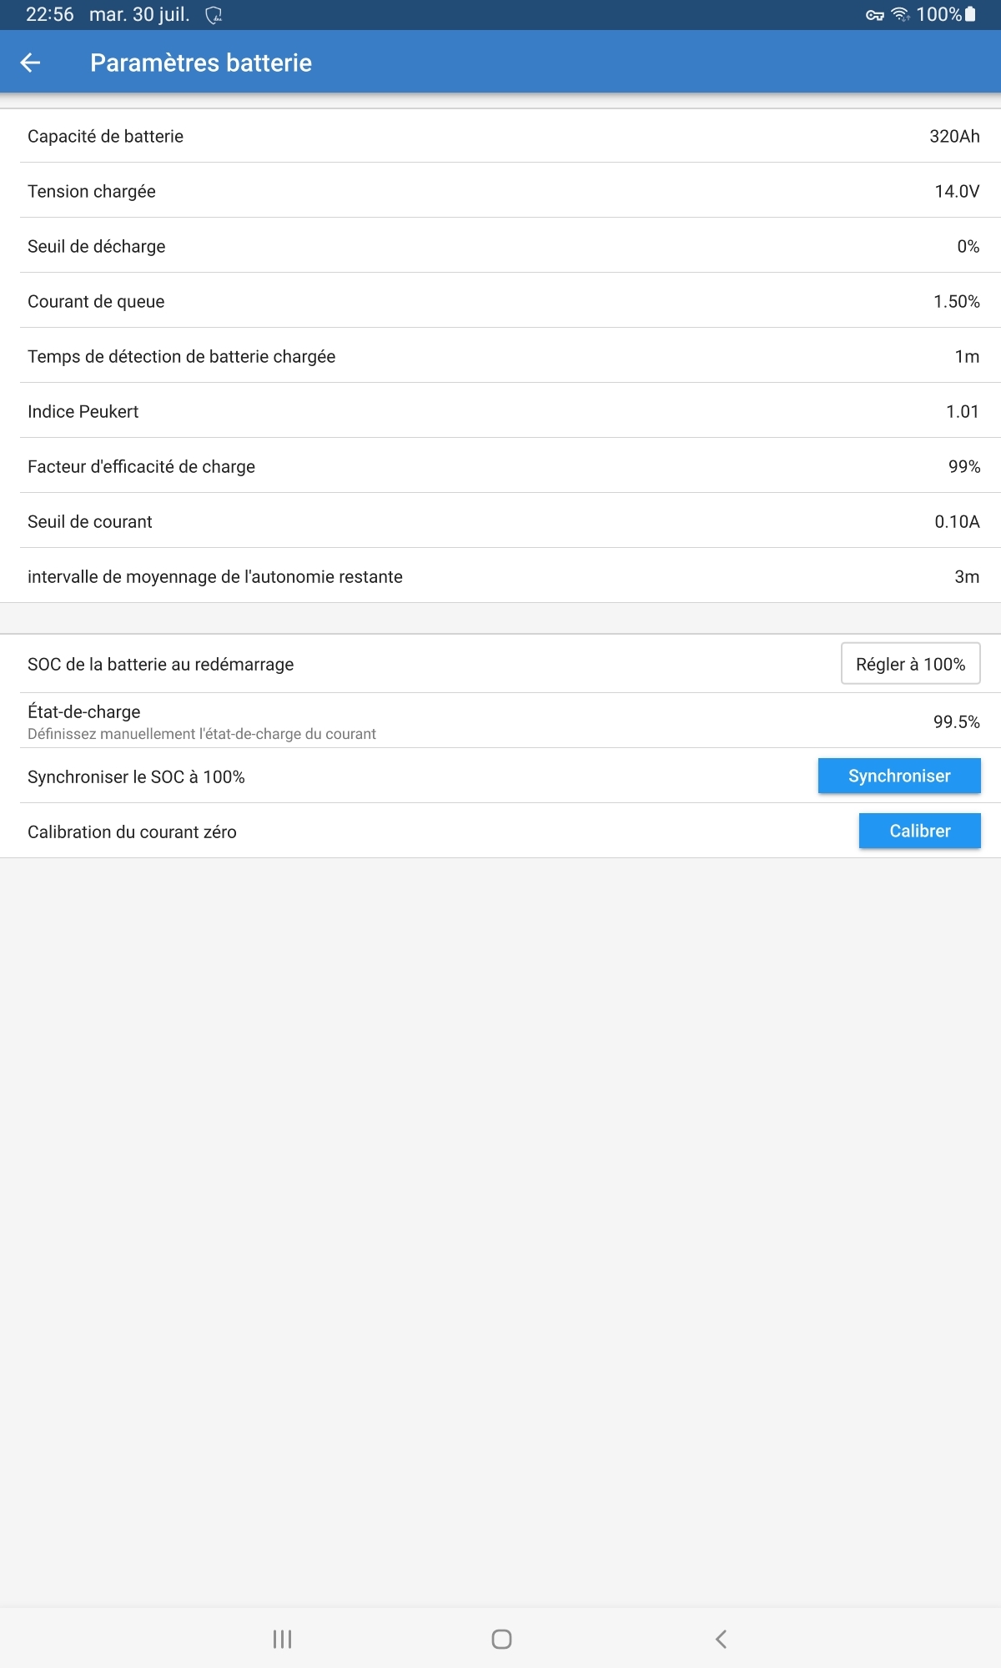The height and width of the screenshot is (1668, 1001).
Task: Tap the Indice Peukert row
Action: tap(500, 411)
